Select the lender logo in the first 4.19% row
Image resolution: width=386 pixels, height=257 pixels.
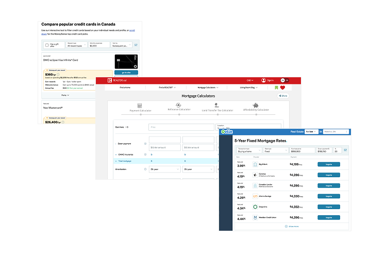coord(255,175)
